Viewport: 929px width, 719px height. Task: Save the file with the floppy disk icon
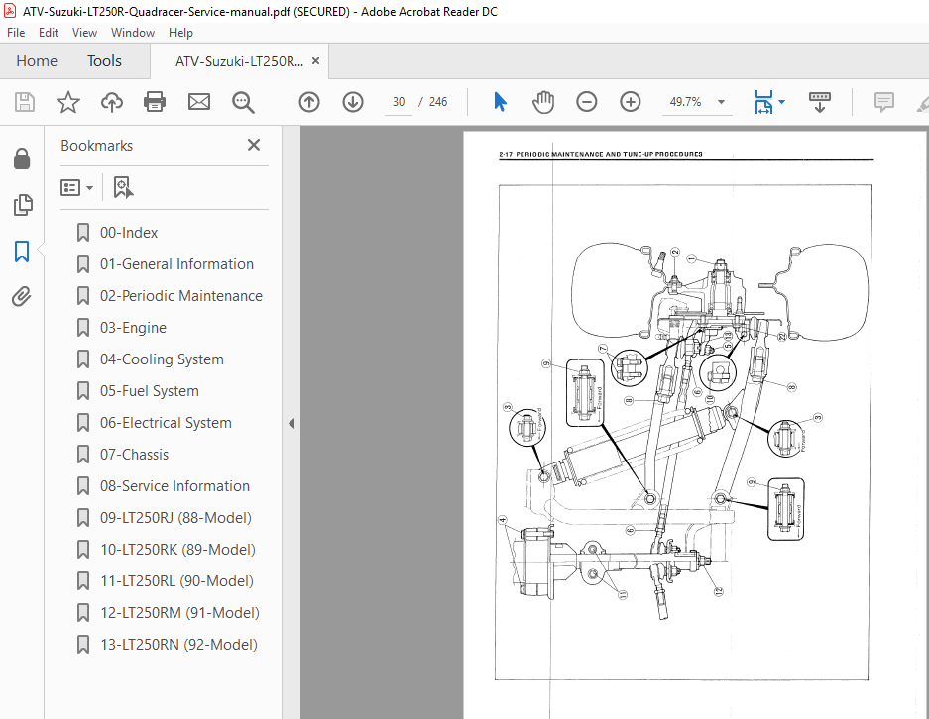pos(25,102)
